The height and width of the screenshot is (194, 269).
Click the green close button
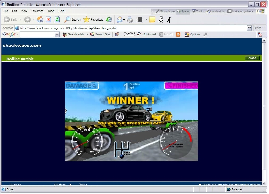point(252,58)
